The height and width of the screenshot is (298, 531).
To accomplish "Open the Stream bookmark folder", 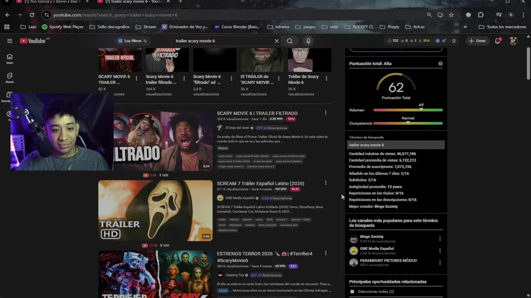I will pos(146,26).
